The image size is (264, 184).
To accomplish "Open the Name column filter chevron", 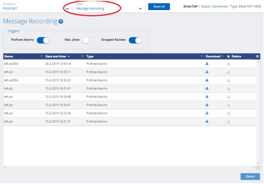I will 41,56.
